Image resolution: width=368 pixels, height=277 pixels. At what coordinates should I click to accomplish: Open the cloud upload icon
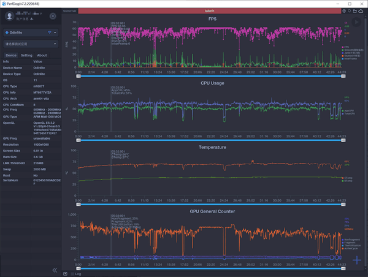(x=361, y=11)
